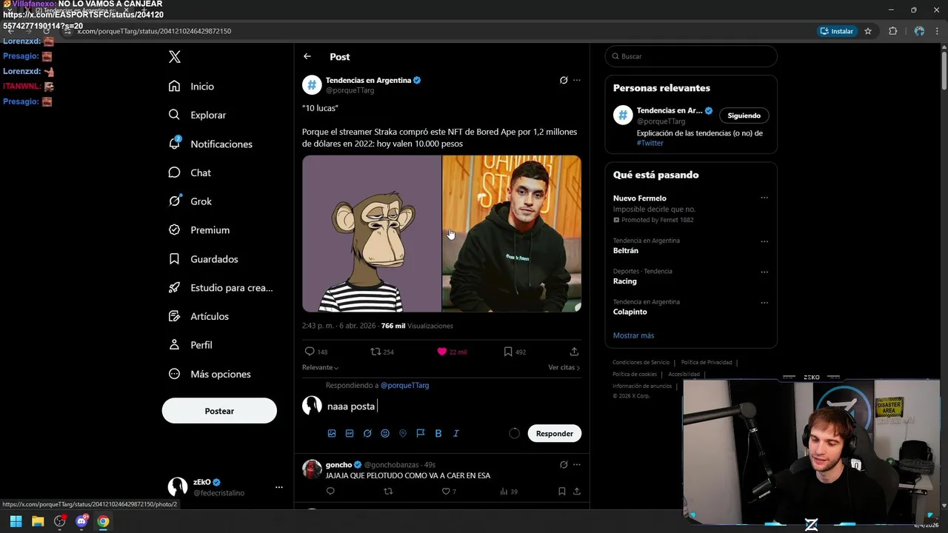This screenshot has width=948, height=533.
Task: Open options for Nuevo Fermelo trend
Action: click(764, 198)
